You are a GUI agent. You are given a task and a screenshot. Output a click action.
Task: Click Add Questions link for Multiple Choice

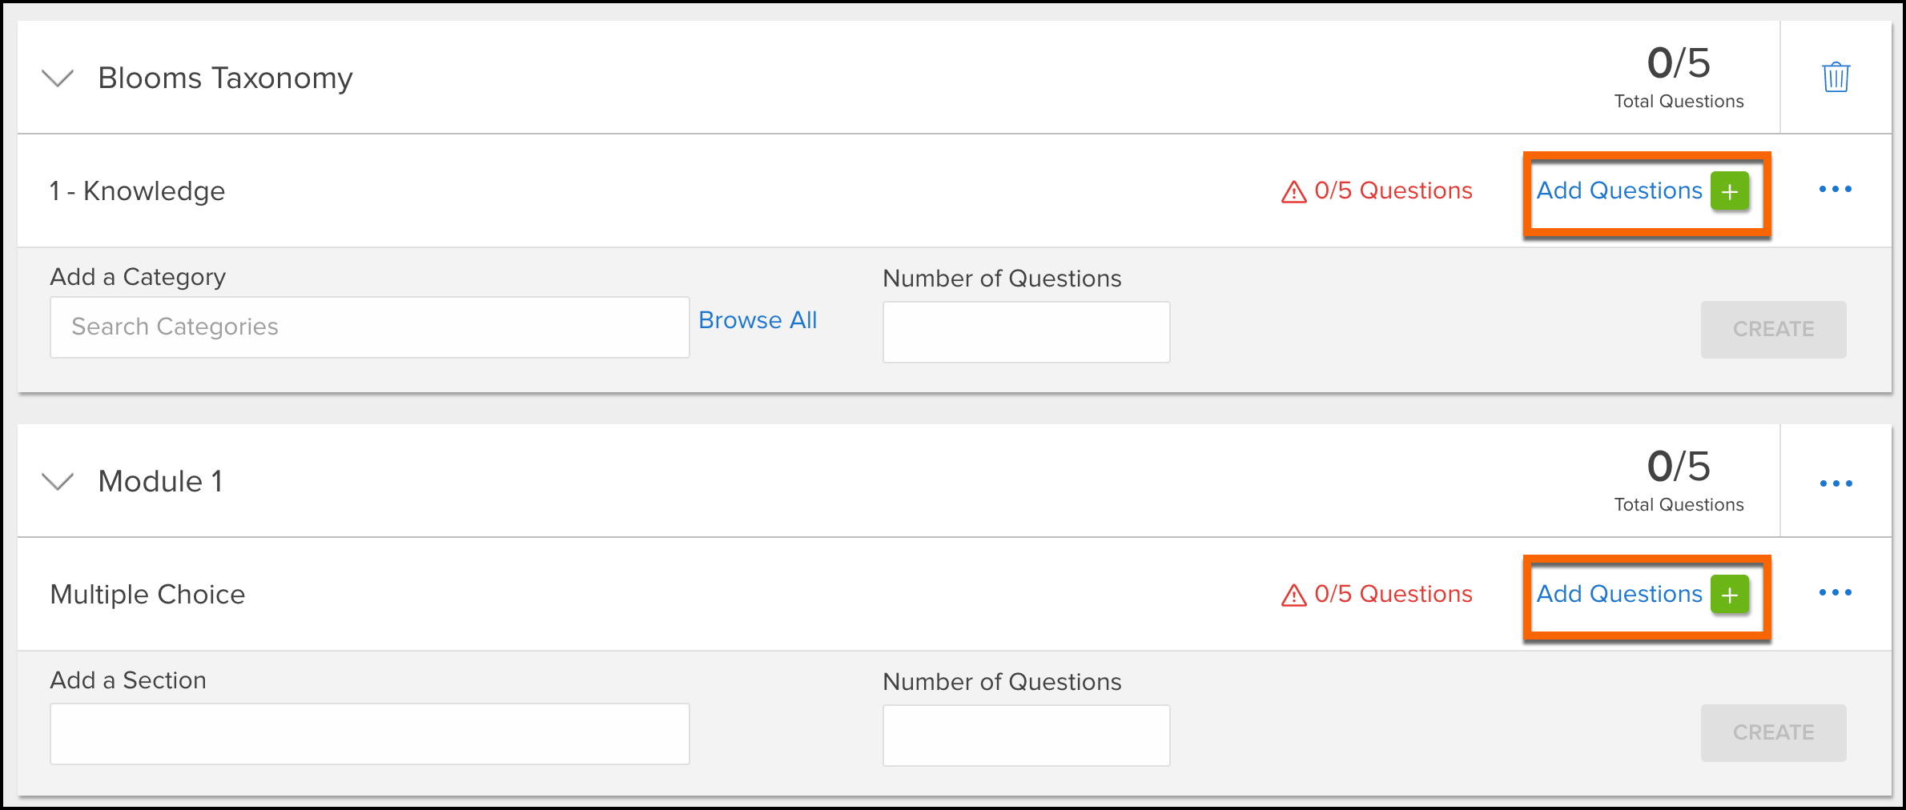pyautogui.click(x=1618, y=594)
